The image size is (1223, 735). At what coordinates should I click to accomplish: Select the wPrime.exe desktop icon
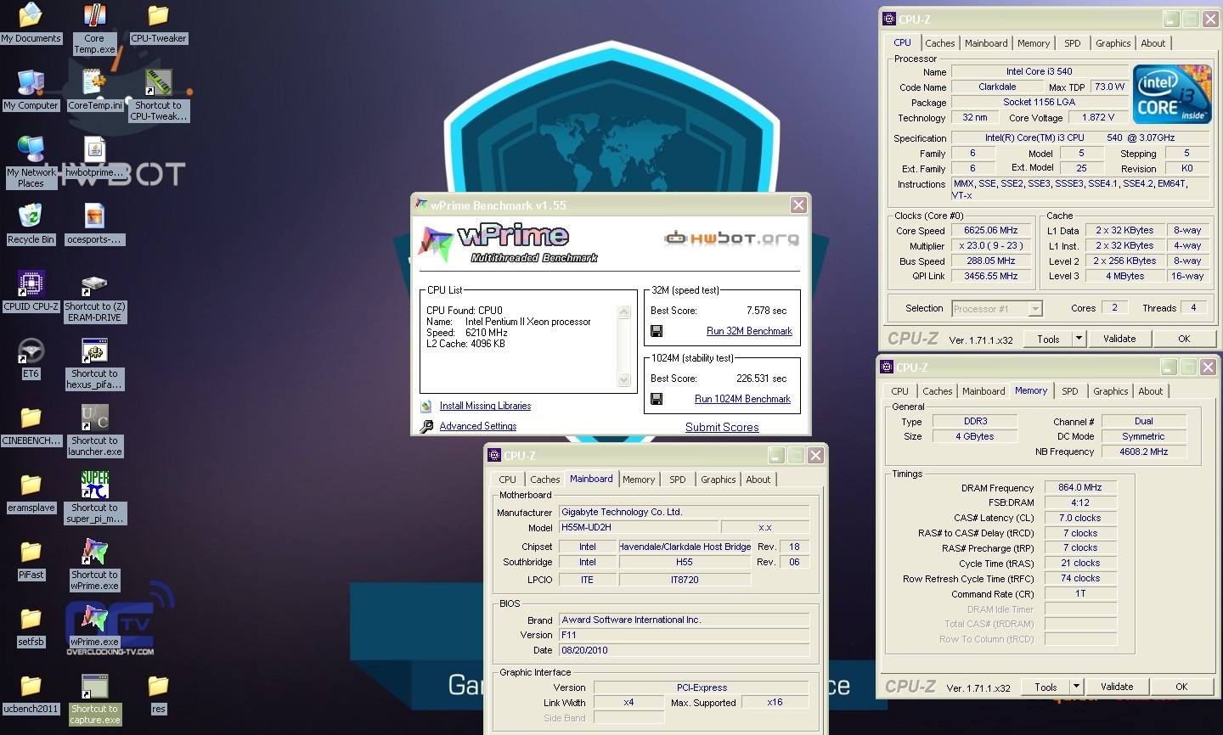pyautogui.click(x=94, y=626)
